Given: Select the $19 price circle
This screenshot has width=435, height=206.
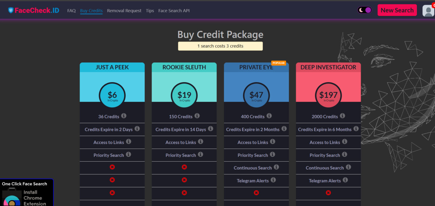Looking at the screenshot, I should (184, 95).
